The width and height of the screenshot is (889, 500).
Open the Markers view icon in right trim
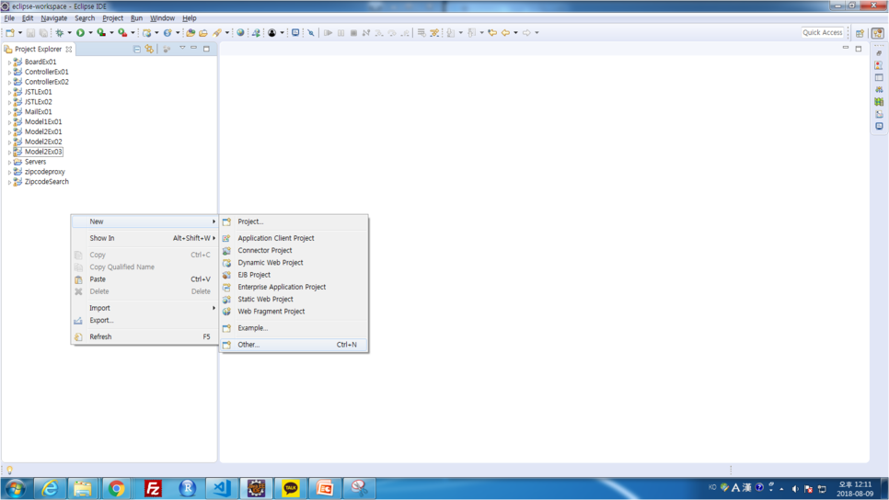click(x=879, y=65)
